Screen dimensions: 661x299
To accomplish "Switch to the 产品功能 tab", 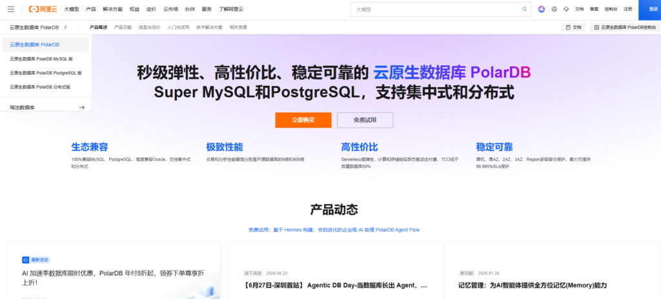I will (x=123, y=27).
